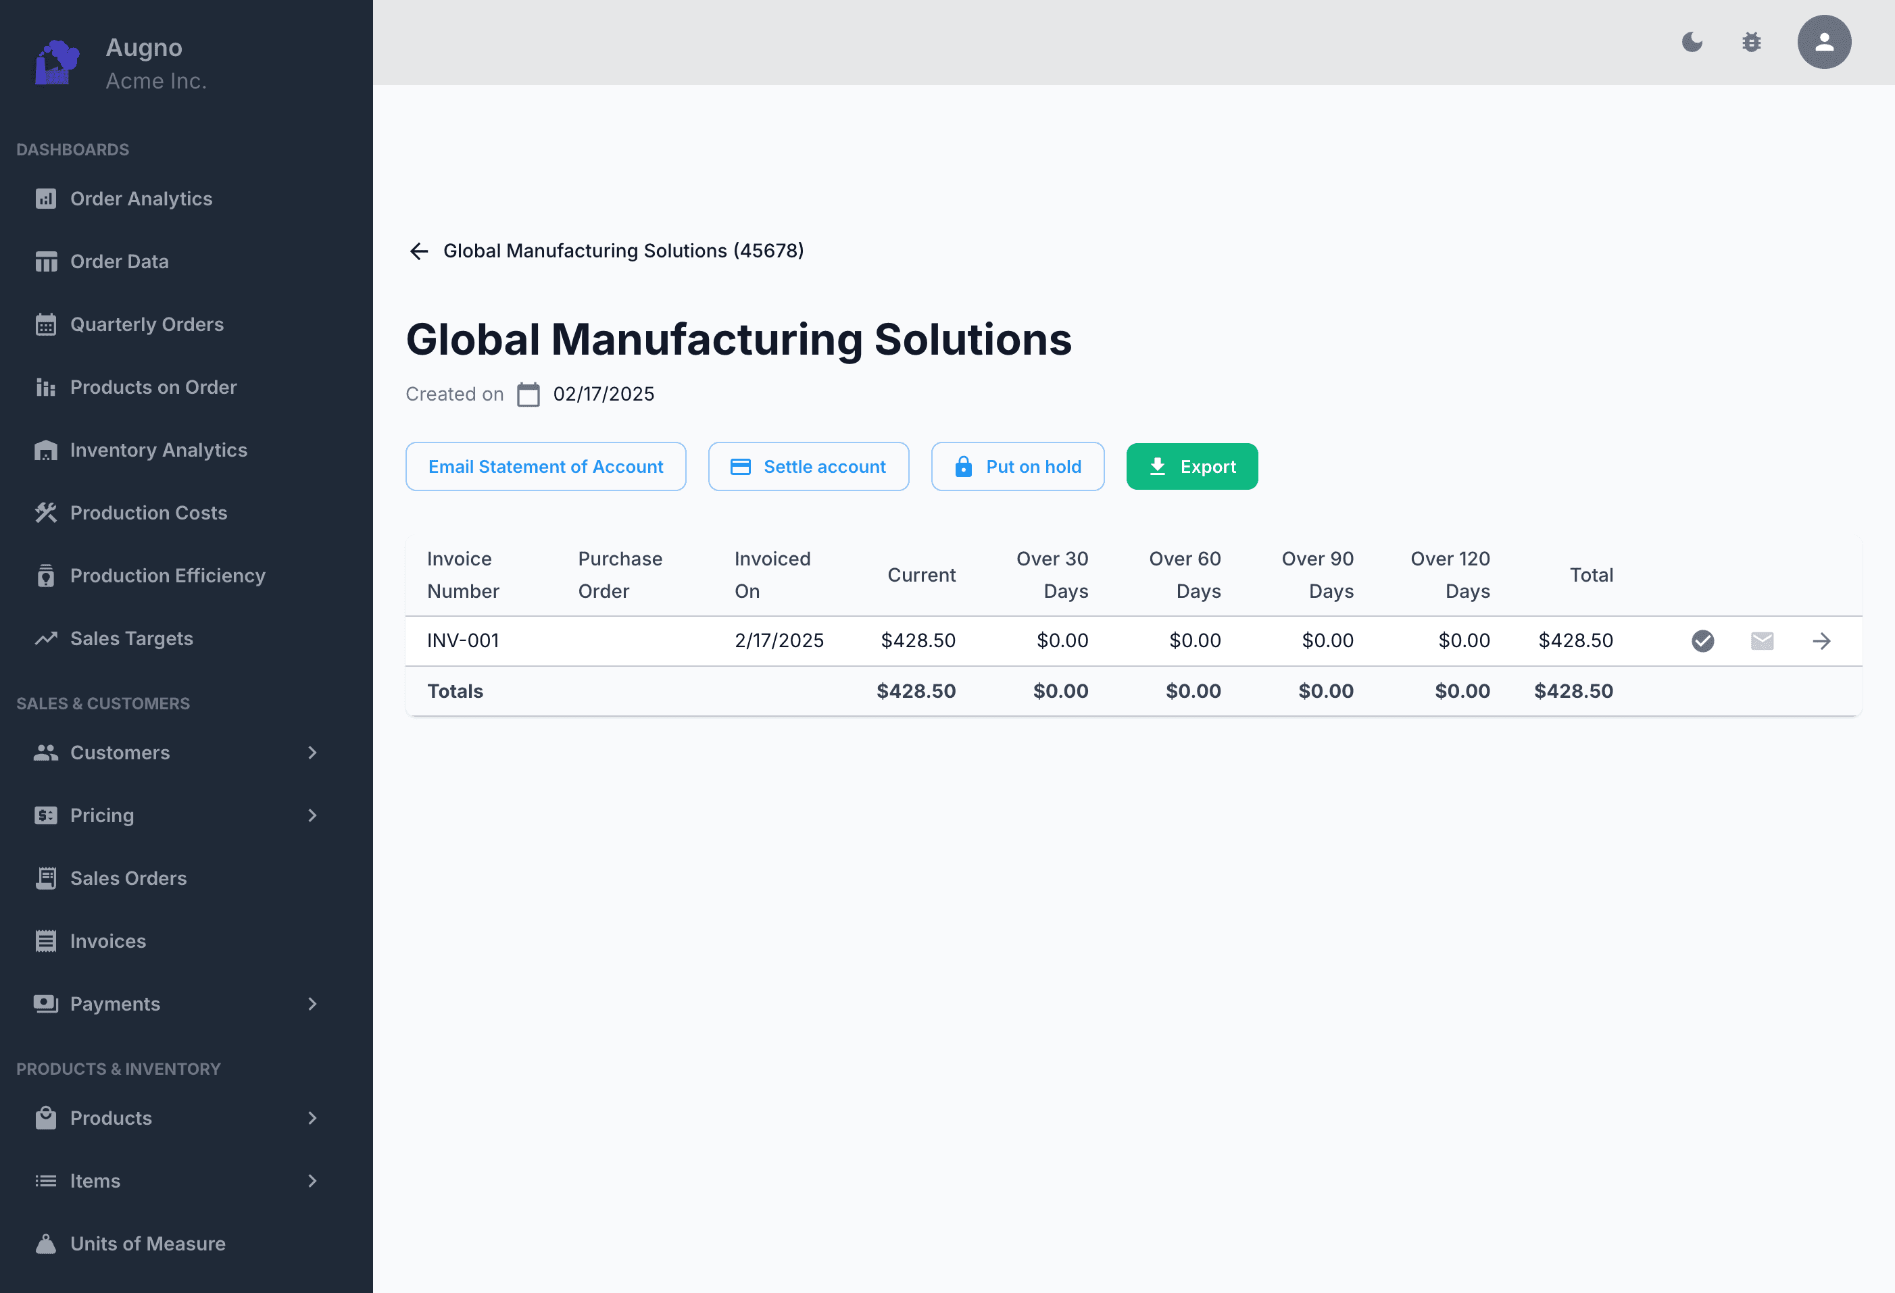The image size is (1895, 1293).
Task: Export the account statement
Action: pos(1191,466)
